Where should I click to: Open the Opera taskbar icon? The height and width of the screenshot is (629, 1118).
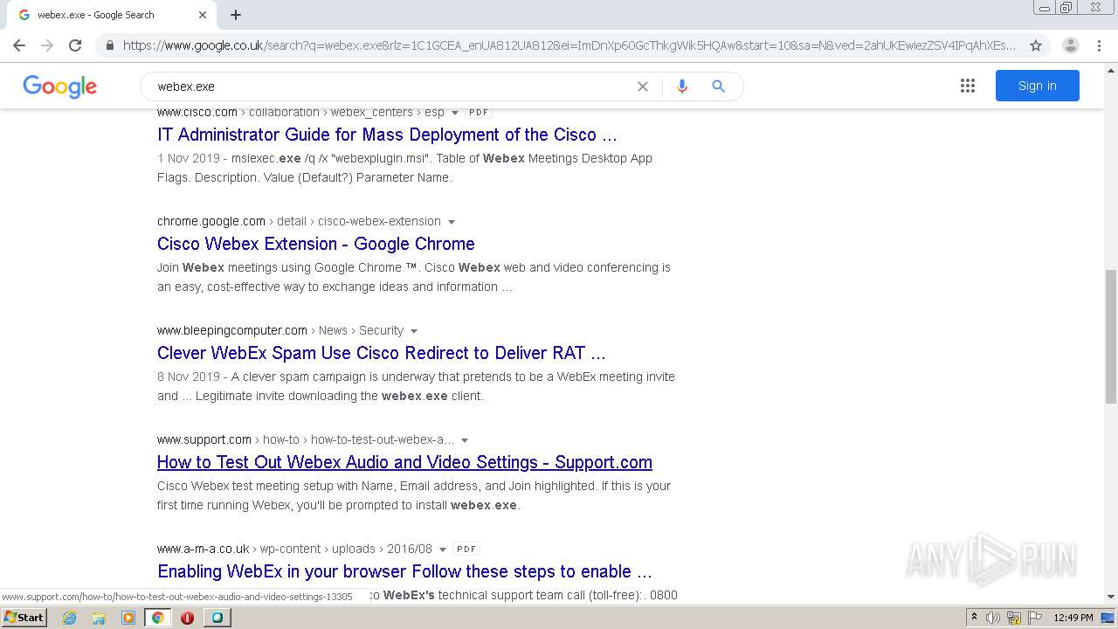tap(187, 618)
